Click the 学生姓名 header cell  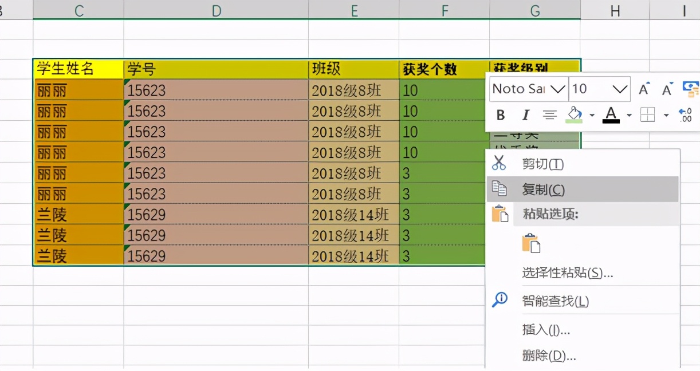point(78,69)
